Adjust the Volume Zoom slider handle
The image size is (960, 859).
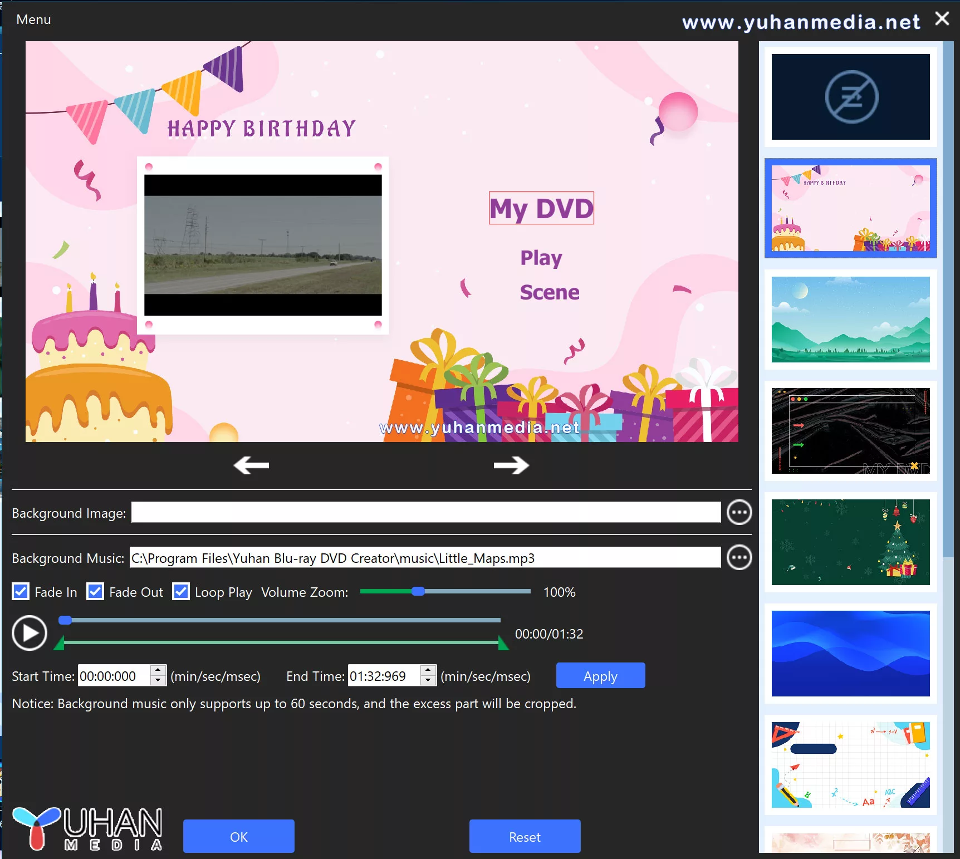[418, 592]
